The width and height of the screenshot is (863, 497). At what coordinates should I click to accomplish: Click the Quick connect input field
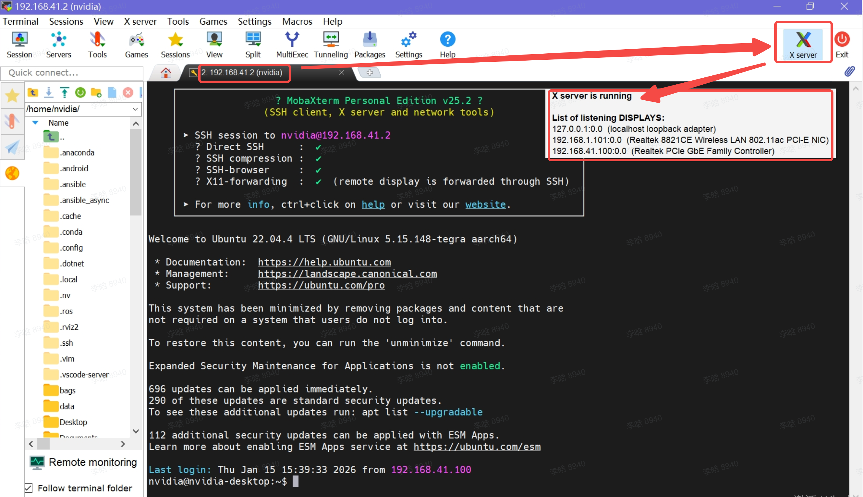click(x=72, y=73)
